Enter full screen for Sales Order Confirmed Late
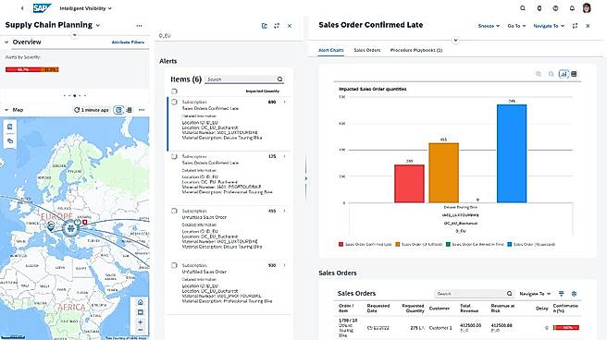 [x=575, y=26]
